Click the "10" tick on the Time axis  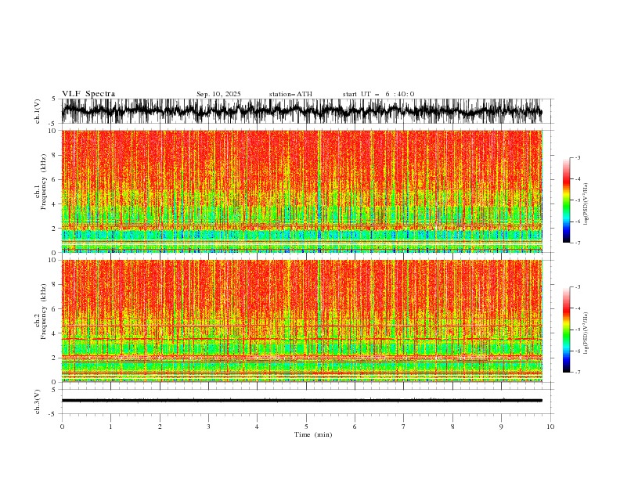coord(550,427)
